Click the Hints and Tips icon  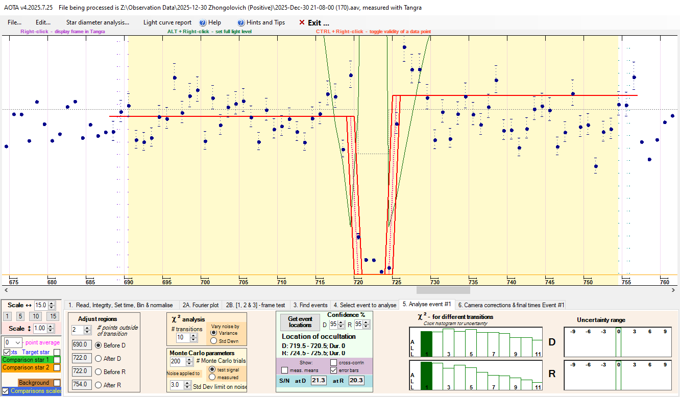(241, 22)
